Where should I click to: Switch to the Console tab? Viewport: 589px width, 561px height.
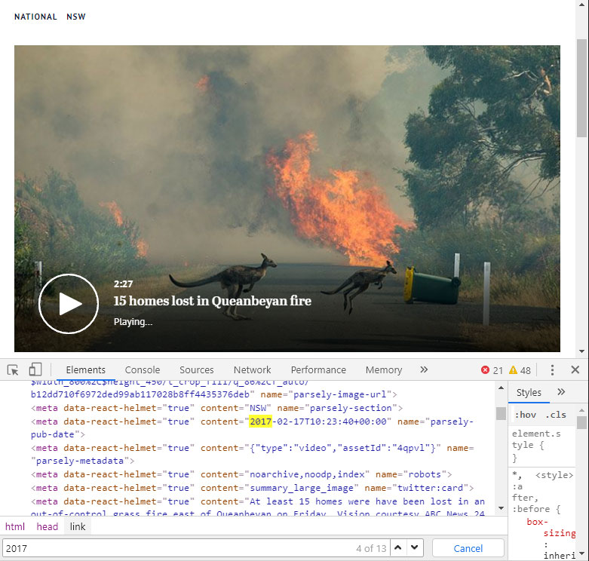pos(143,370)
